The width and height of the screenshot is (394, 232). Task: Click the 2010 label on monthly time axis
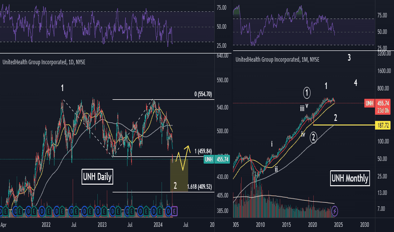pyautogui.click(x=260, y=225)
